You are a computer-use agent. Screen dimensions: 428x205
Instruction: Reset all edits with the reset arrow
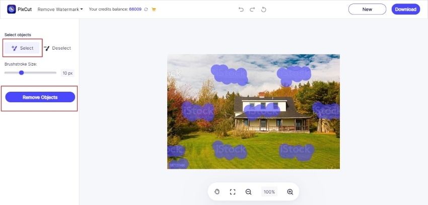tap(264, 10)
